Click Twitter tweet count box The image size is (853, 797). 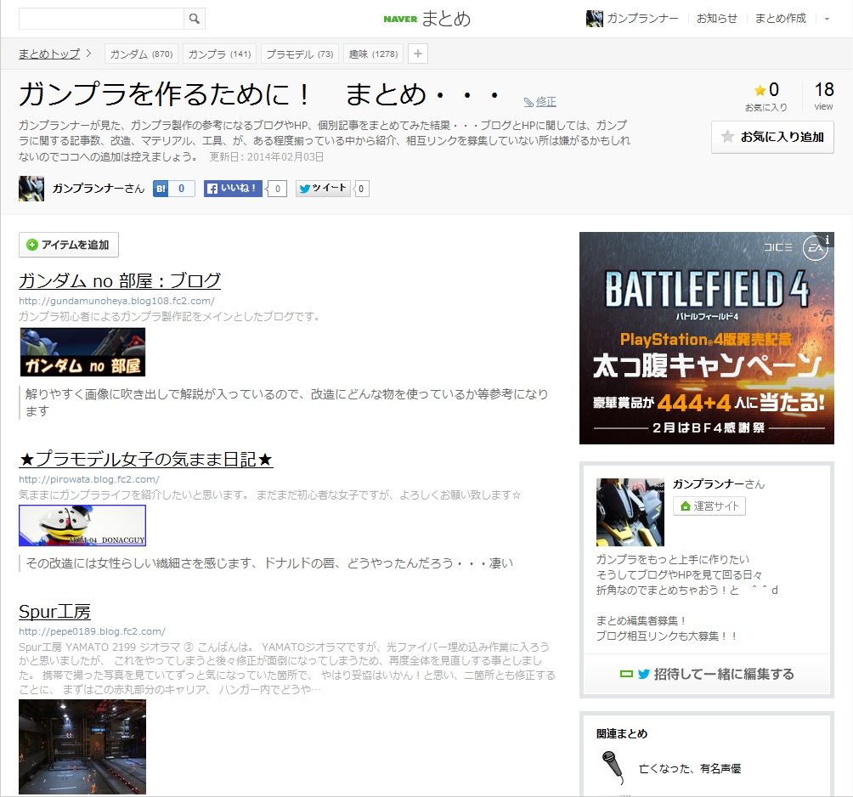[x=361, y=189]
